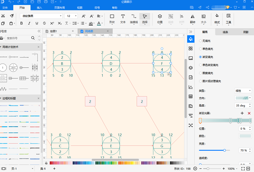Switch to the 线条 panel tab
The width and height of the screenshot is (254, 172).
pos(225,32)
